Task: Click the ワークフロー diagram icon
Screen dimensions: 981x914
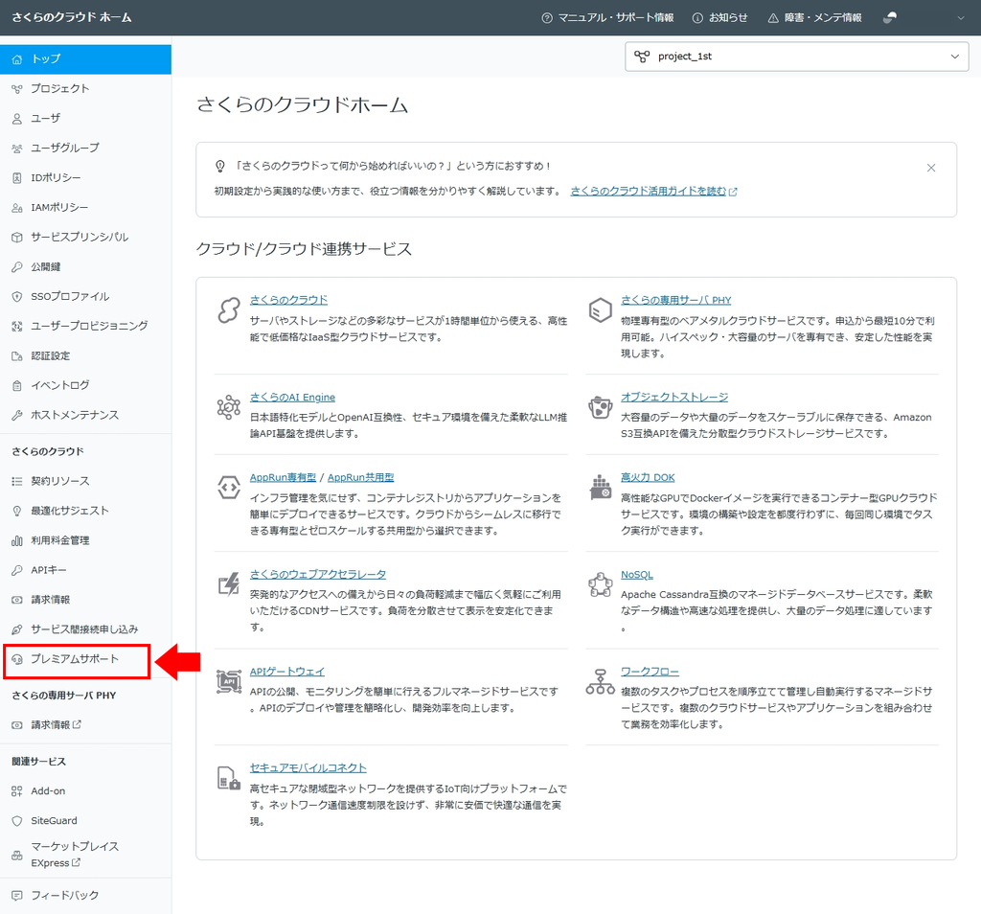Action: 600,681
